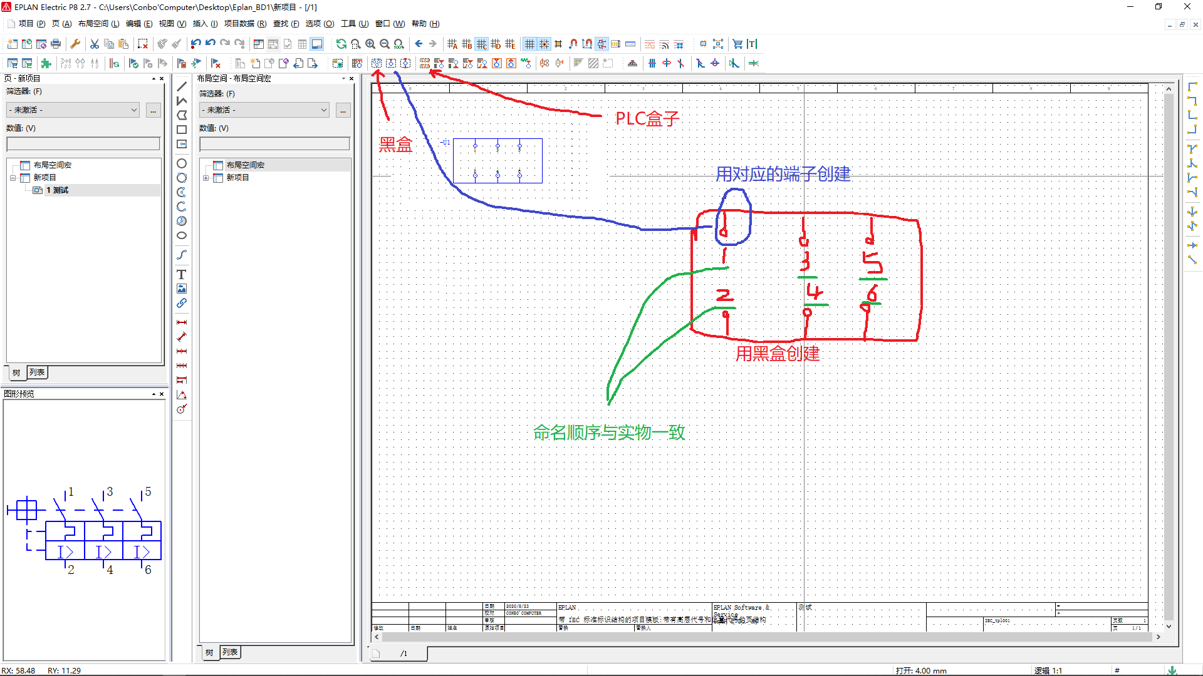Toggle the grid display off
The image size is (1203, 676).
tap(530, 44)
